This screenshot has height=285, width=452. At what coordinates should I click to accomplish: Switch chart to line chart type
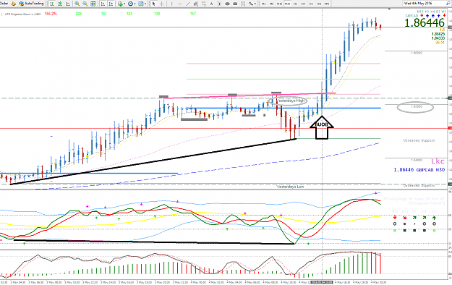pyautogui.click(x=68, y=4)
